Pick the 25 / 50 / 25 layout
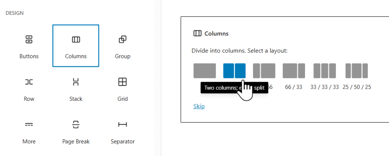Image resolution: width=389 pixels, height=156 pixels. [x=356, y=71]
